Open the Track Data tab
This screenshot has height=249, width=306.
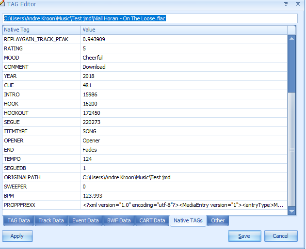(x=51, y=221)
